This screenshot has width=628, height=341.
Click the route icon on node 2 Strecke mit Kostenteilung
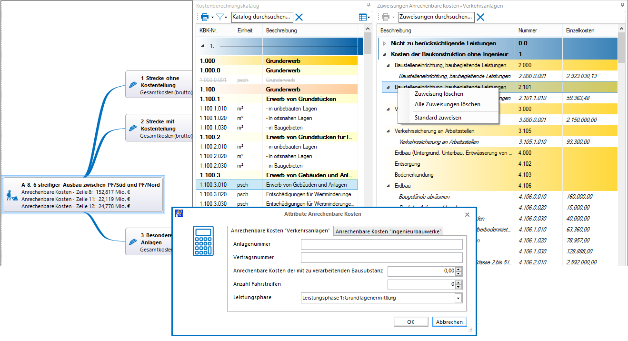(133, 128)
